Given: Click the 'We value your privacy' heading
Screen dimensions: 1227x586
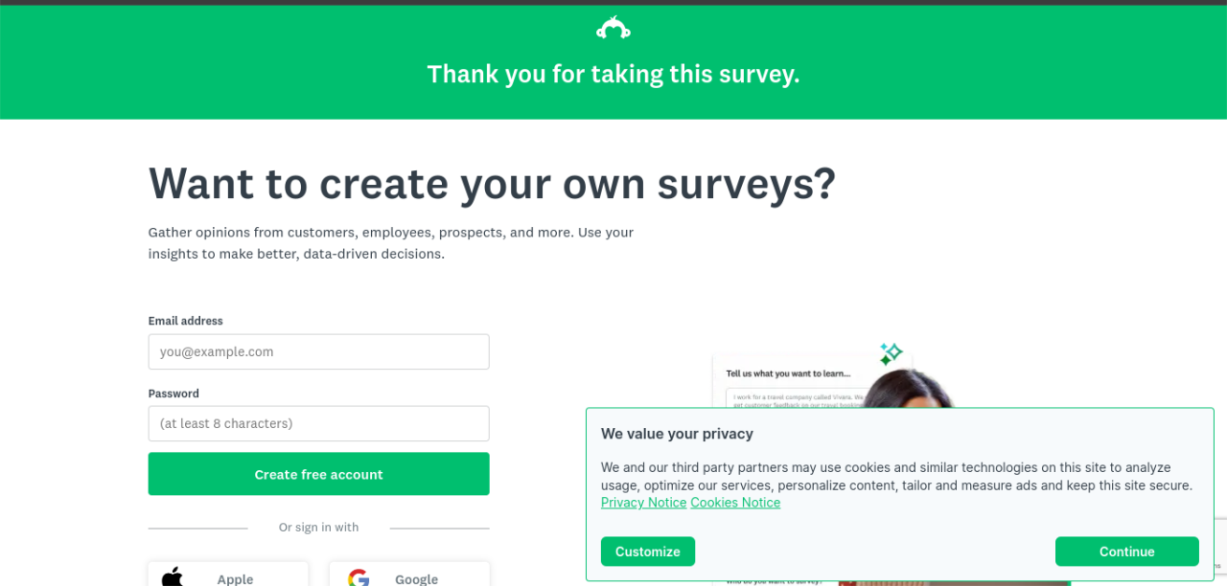Looking at the screenshot, I should (x=677, y=434).
